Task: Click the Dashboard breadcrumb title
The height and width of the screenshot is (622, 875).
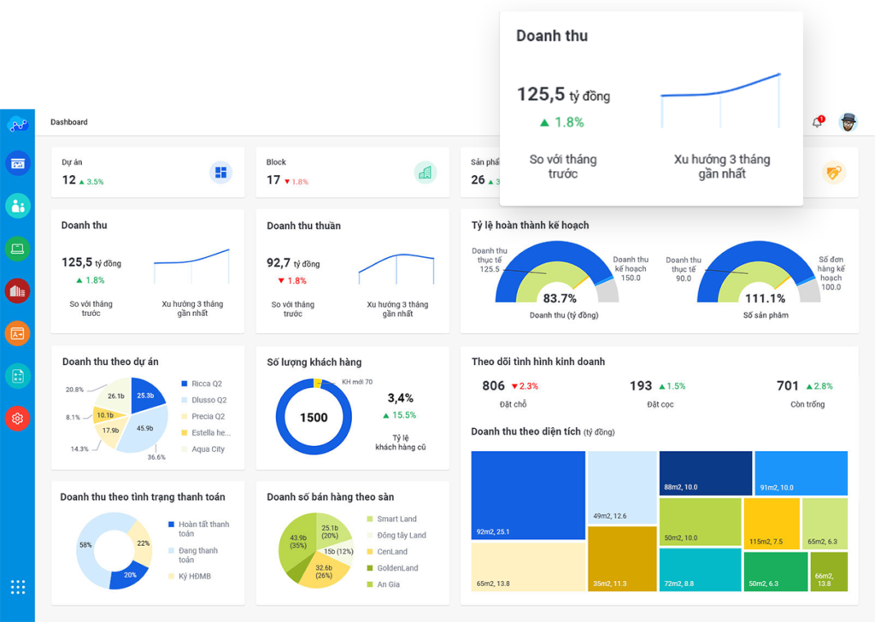Action: (68, 122)
